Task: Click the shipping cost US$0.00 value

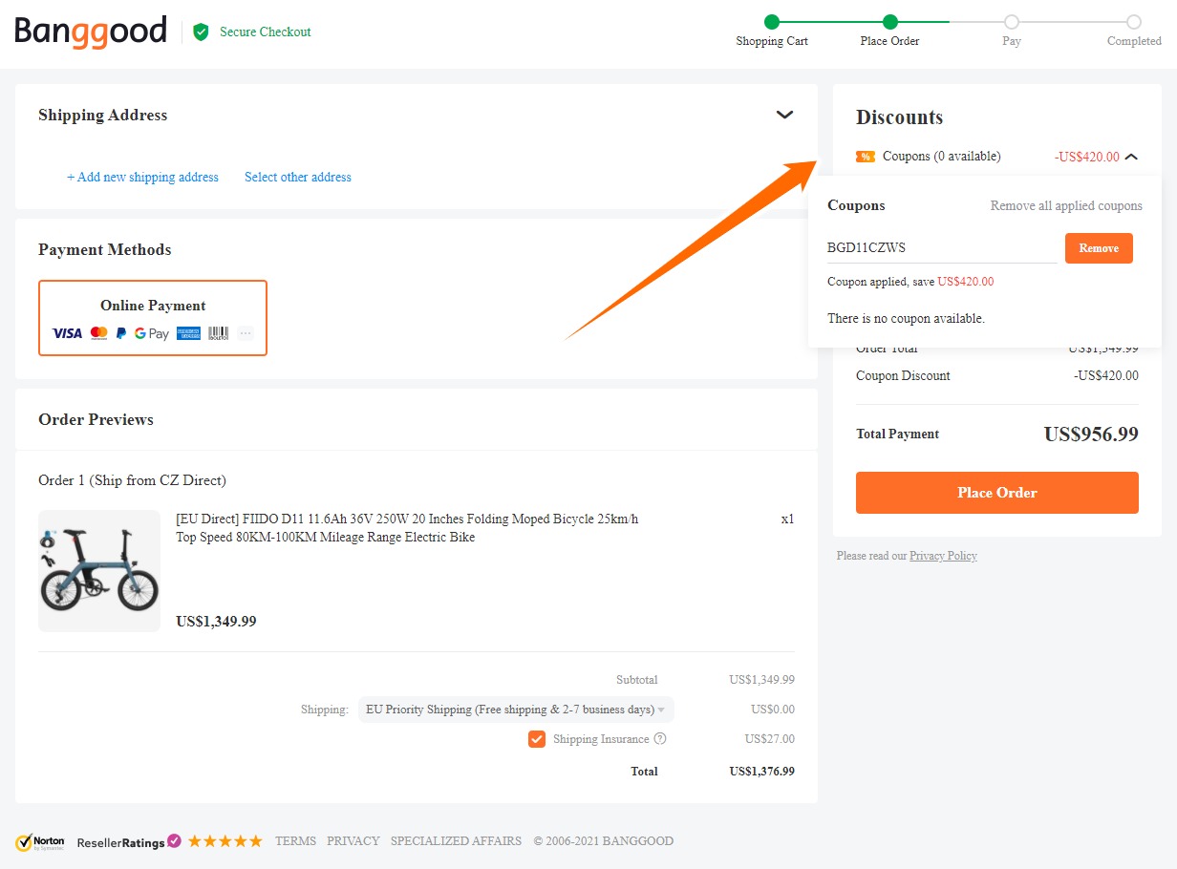Action: [x=773, y=710]
